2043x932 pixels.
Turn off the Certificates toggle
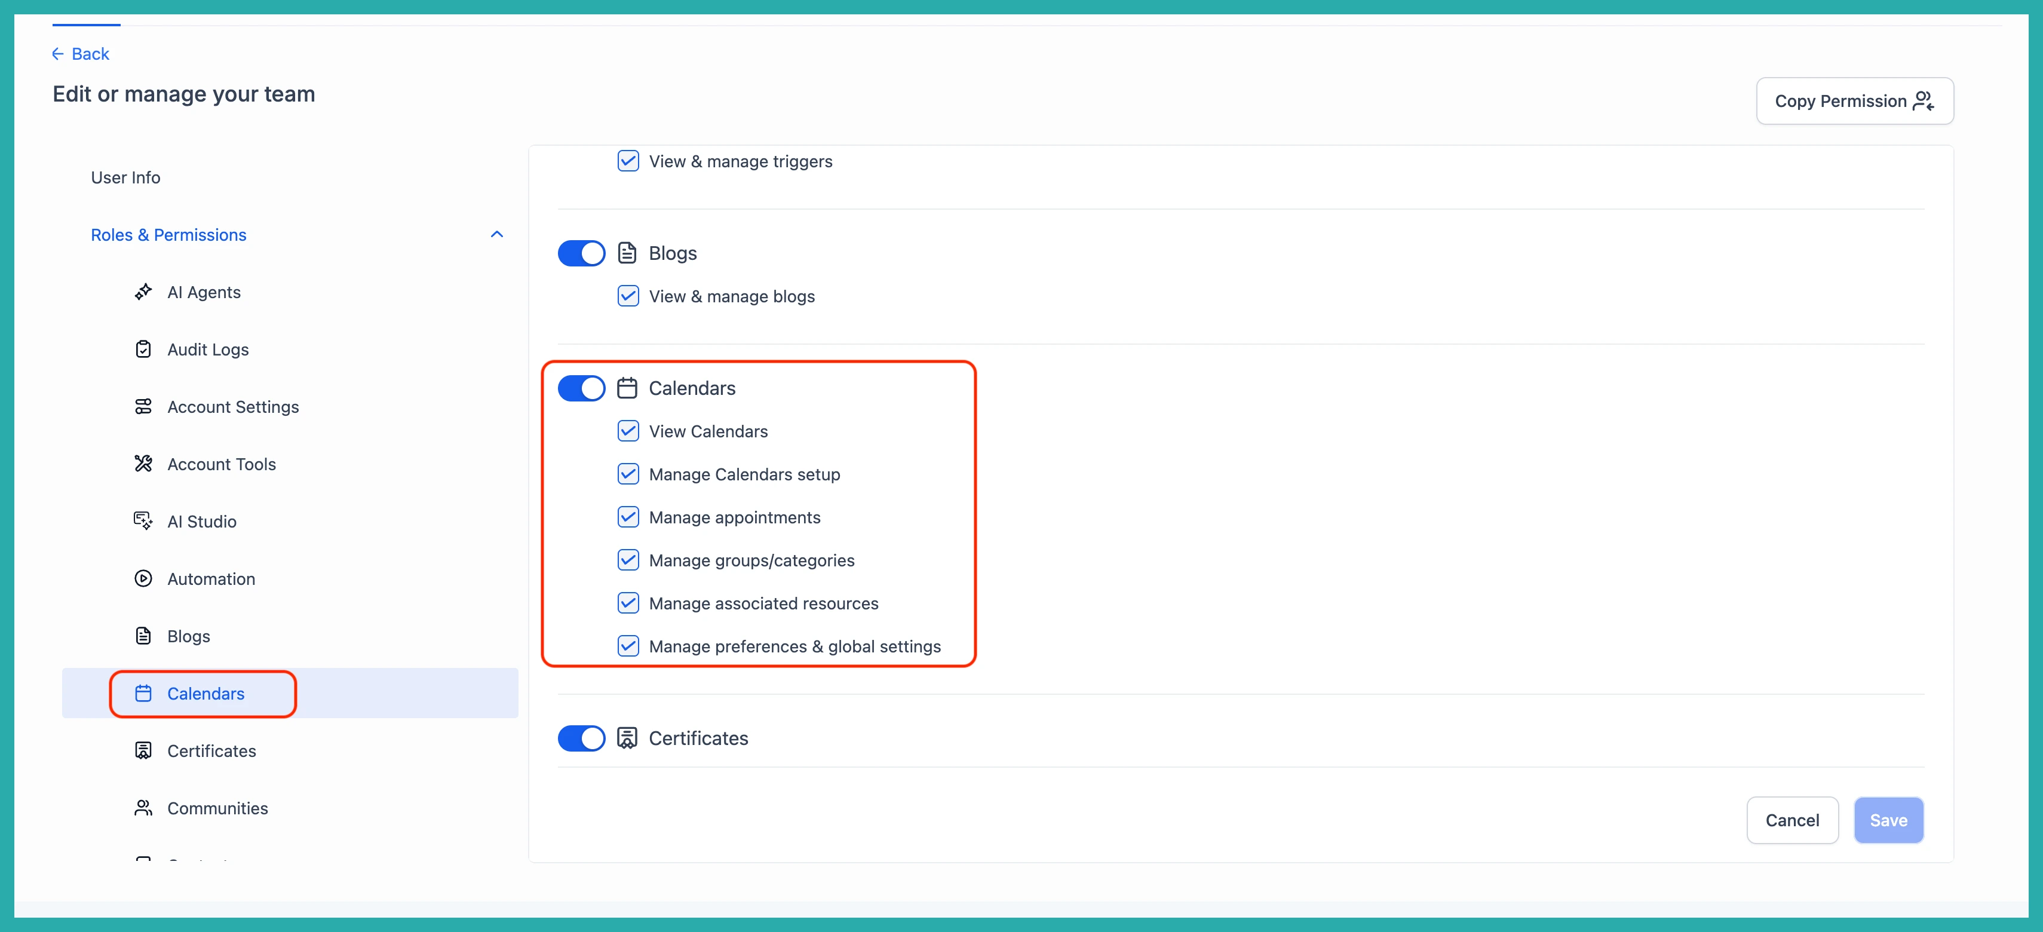581,738
